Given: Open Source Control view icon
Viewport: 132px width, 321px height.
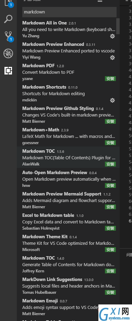Looking at the screenshot, I should tap(8, 37).
